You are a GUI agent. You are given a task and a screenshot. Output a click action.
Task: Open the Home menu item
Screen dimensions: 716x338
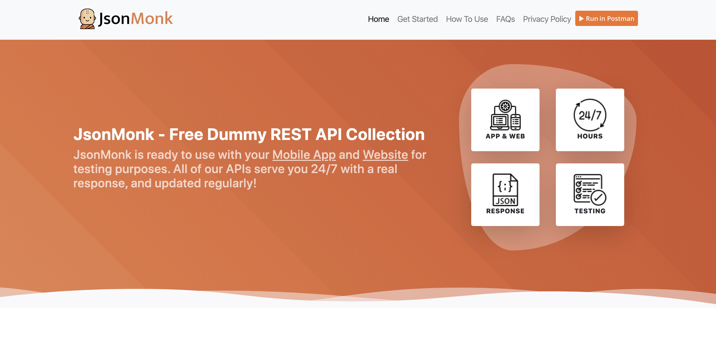pos(379,19)
